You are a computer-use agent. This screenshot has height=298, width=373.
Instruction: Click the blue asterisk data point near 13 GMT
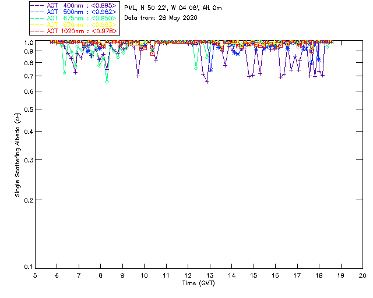210,70
